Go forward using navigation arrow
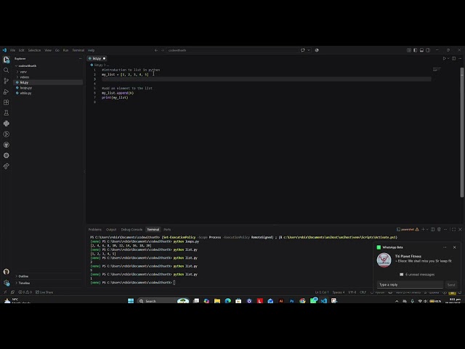Screen dimensions: 465x349 click(x=163, y=50)
